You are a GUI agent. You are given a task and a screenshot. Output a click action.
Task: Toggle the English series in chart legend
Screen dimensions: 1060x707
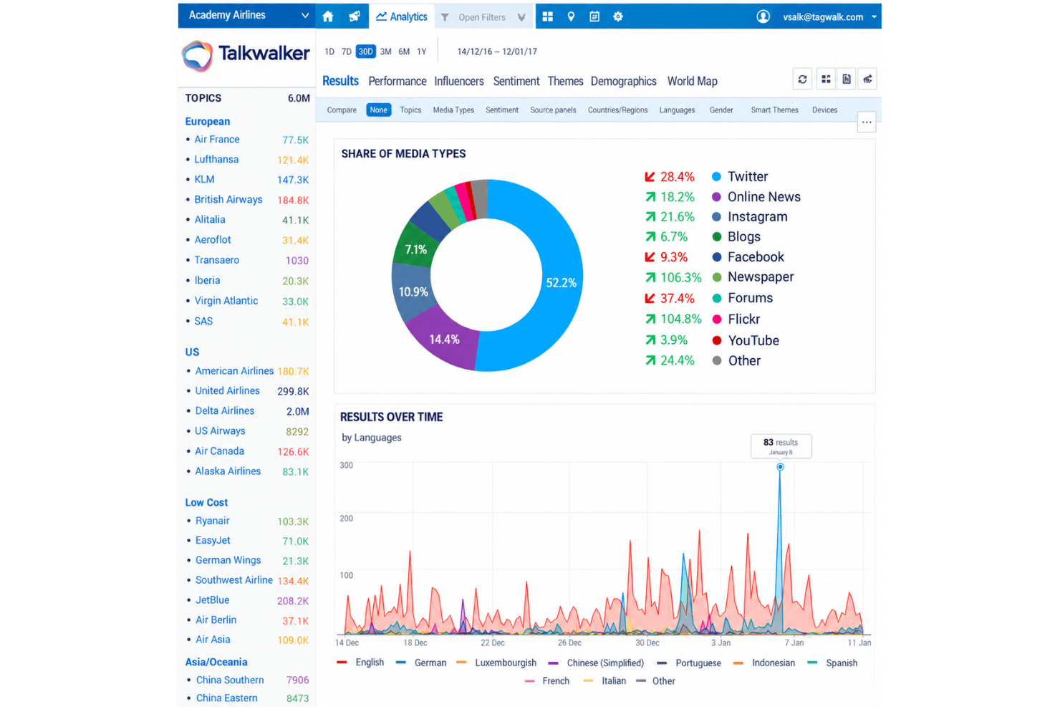pyautogui.click(x=360, y=663)
